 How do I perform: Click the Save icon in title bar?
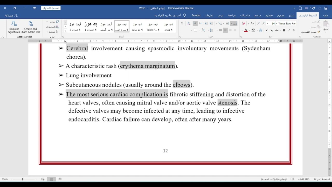pos(326,8)
